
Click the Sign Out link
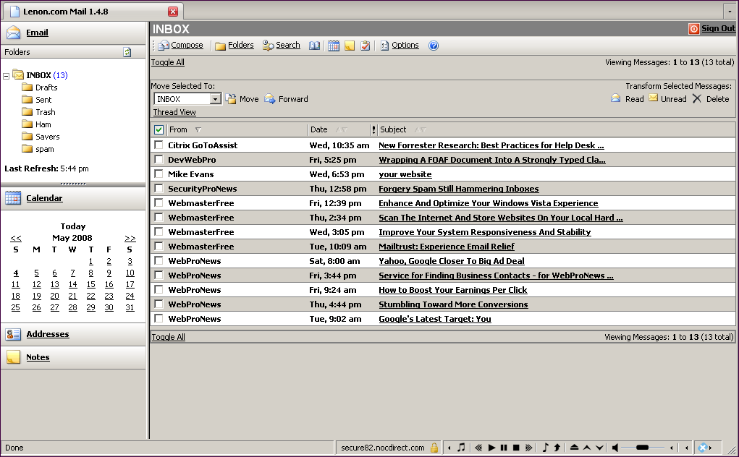[717, 29]
